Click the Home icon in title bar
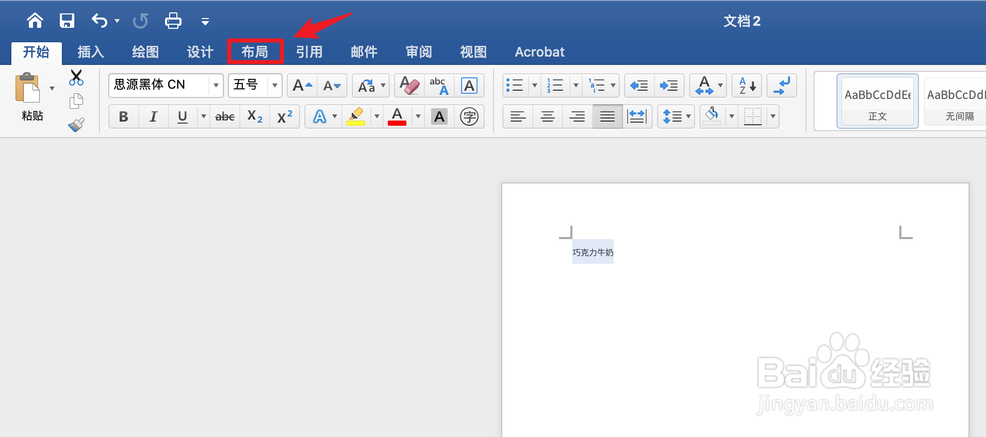 [35, 21]
